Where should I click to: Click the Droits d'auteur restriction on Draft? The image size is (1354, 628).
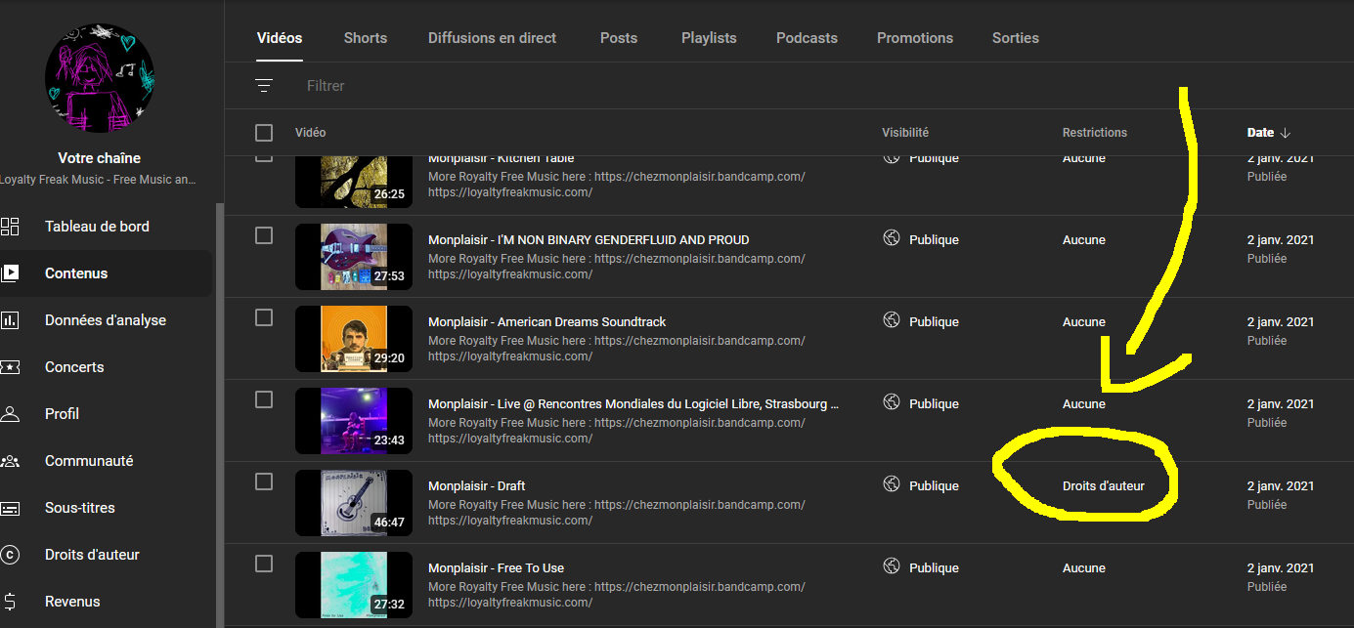click(1103, 485)
